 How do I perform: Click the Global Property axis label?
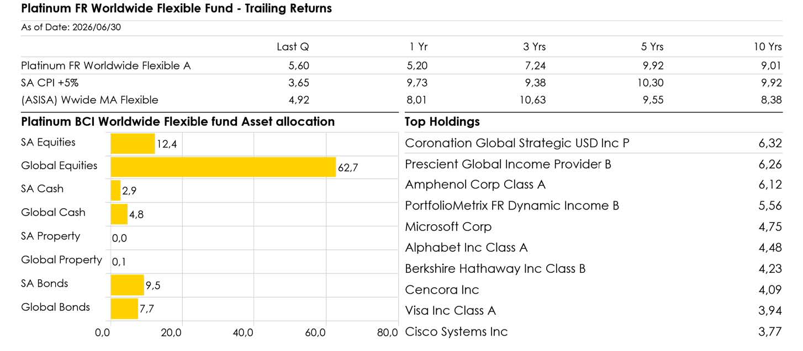coord(61,260)
